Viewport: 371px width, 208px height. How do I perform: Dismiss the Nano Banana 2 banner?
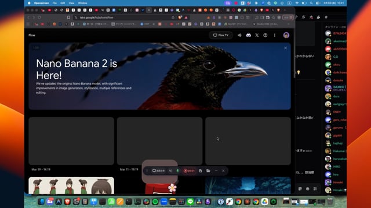click(x=285, y=48)
